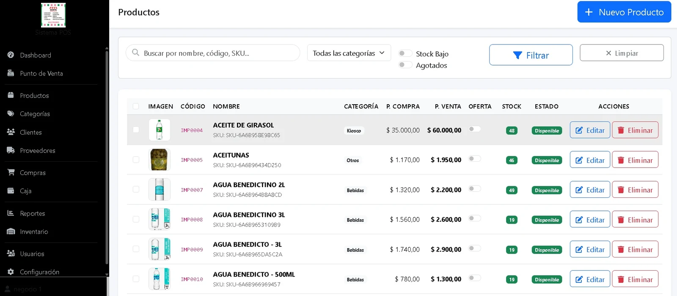Image resolution: width=677 pixels, height=296 pixels.
Task: Clear filters with the Limpiar button
Action: click(622, 53)
